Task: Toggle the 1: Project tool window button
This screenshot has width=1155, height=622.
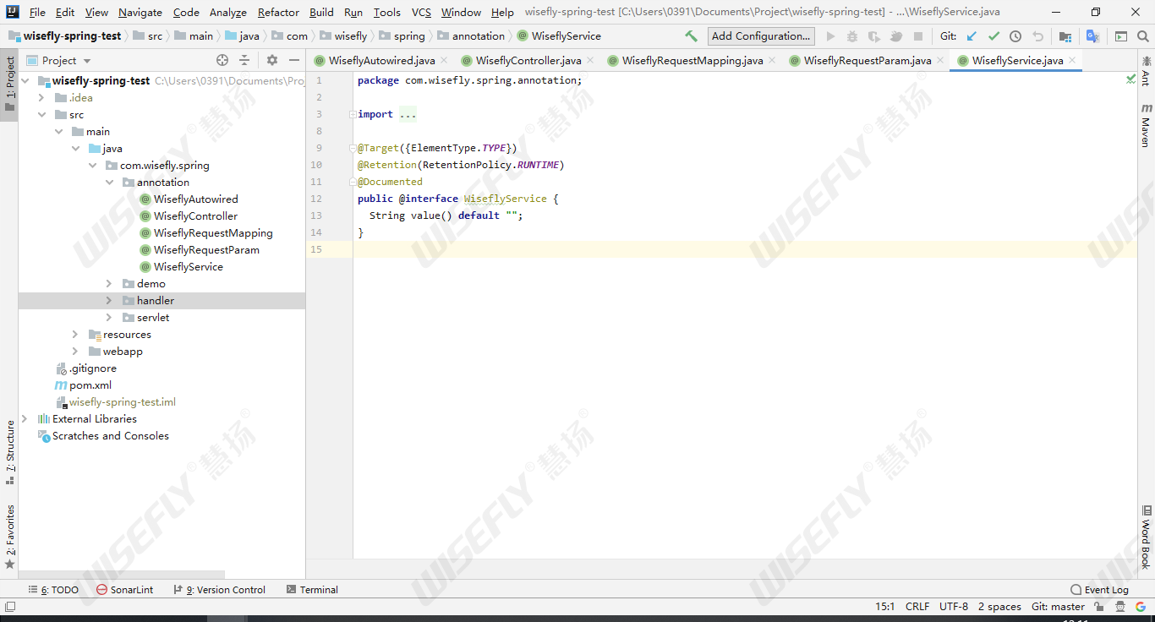Action: [x=9, y=85]
